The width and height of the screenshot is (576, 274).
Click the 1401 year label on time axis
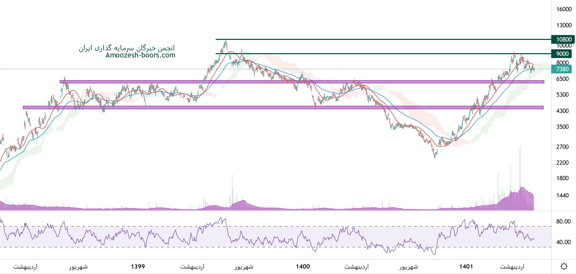466,267
